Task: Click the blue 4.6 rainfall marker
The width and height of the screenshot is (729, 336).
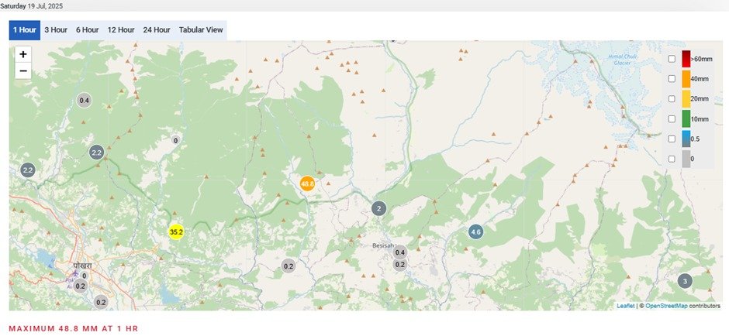Action: [x=475, y=231]
